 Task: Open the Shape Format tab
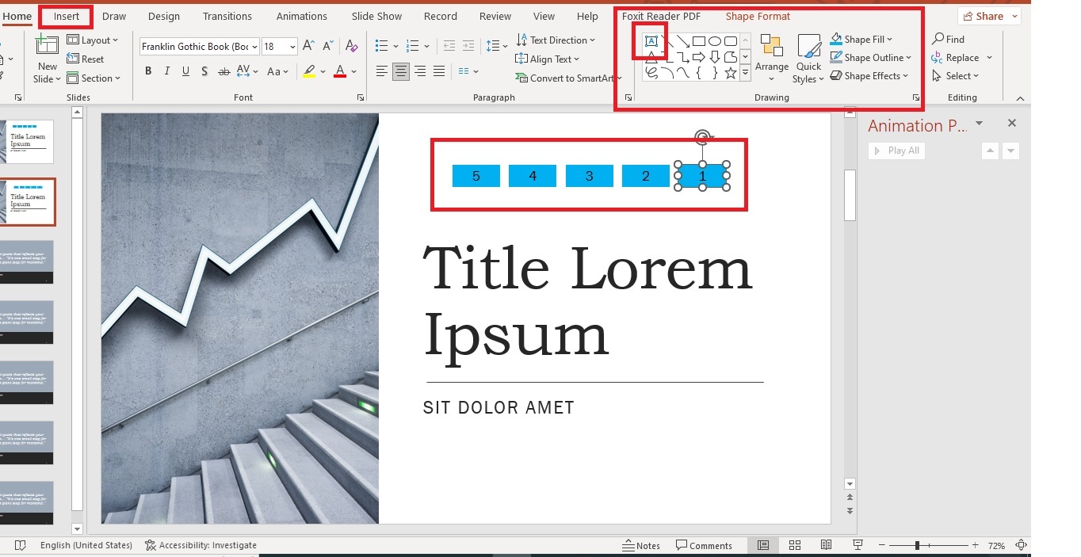[757, 16]
